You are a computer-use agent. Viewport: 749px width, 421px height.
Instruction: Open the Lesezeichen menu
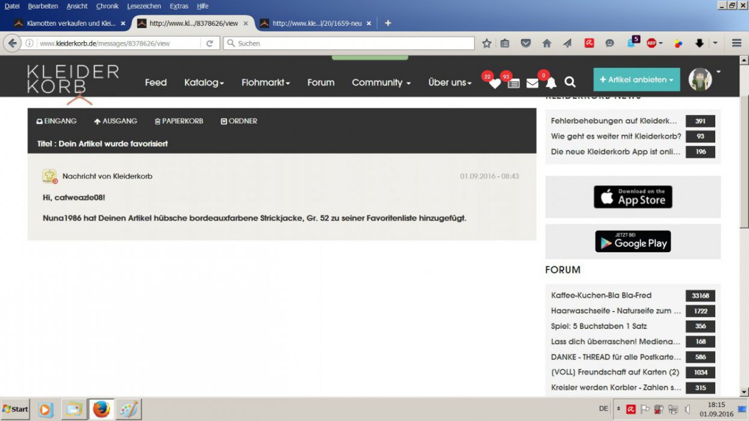144,6
